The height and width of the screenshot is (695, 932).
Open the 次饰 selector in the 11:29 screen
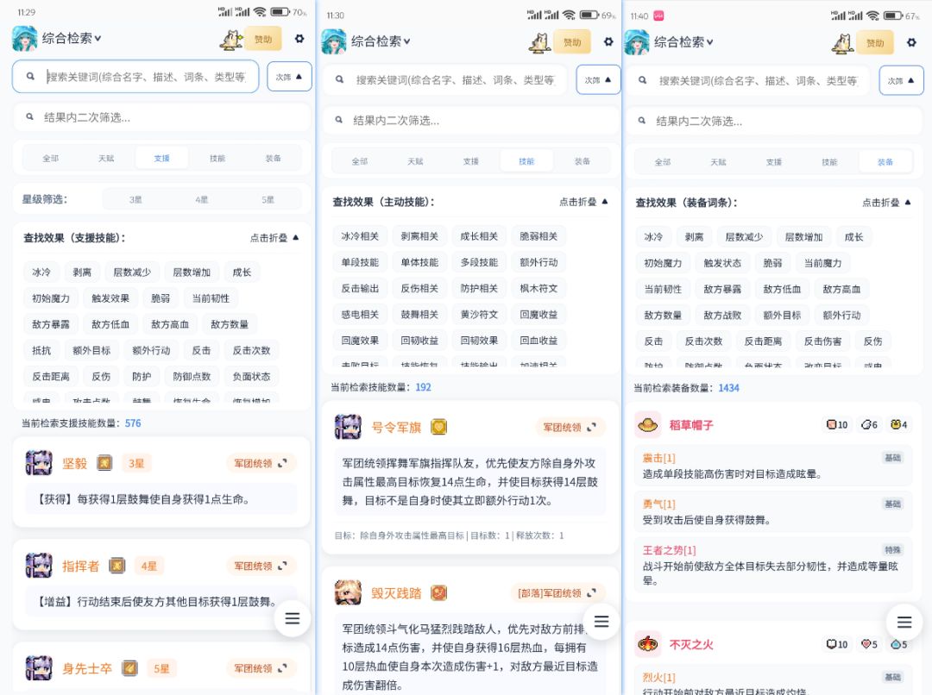point(289,77)
